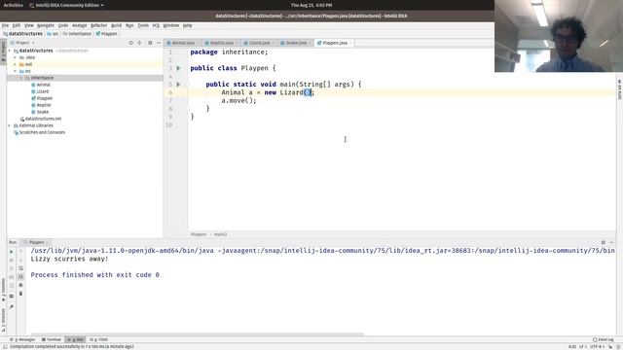Screen dimensions: 623x350
Task: Open the Terminal tool window tab
Action: coord(52,339)
